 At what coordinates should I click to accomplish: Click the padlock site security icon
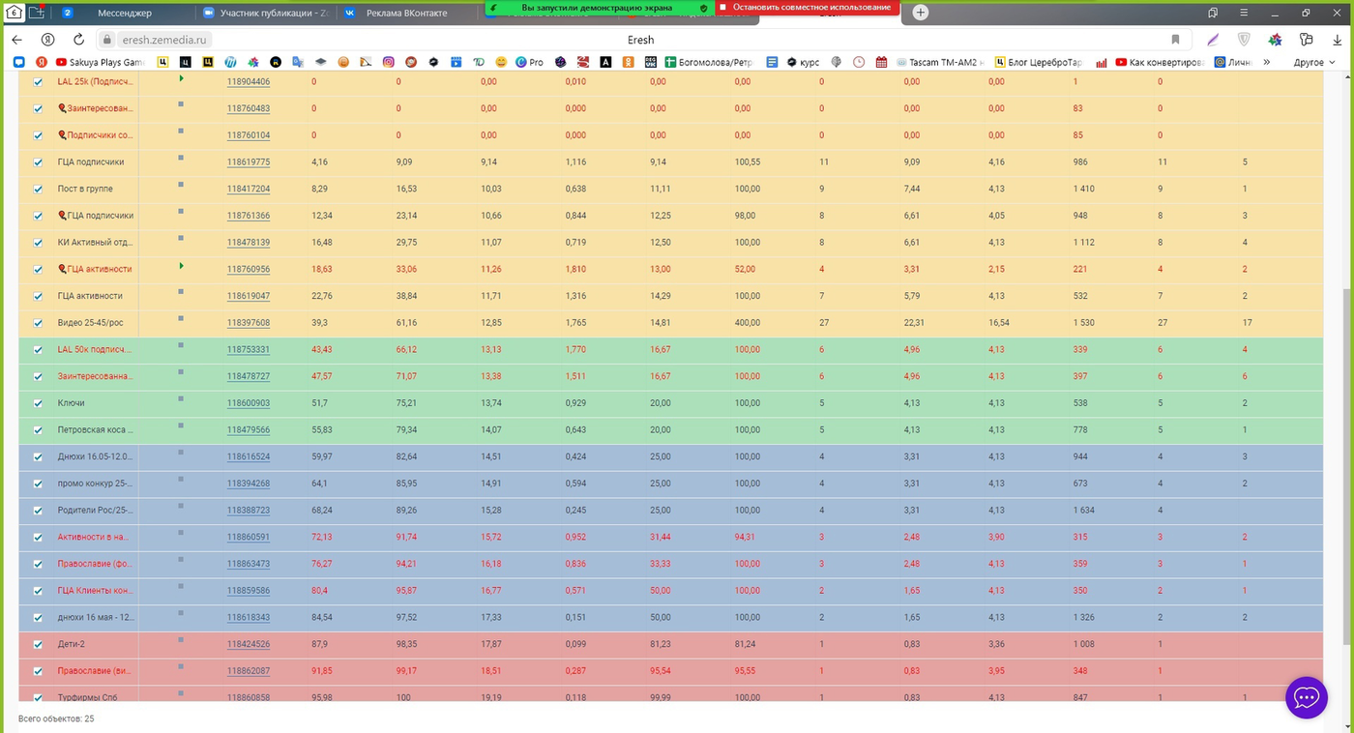click(x=108, y=40)
